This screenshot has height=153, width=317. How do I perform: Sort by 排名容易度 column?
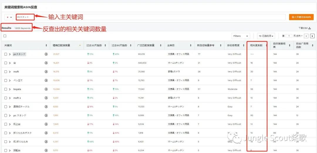click(x=244, y=46)
